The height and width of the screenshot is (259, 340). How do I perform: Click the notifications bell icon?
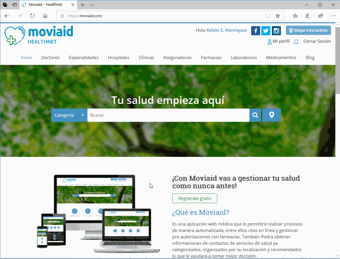(296, 42)
